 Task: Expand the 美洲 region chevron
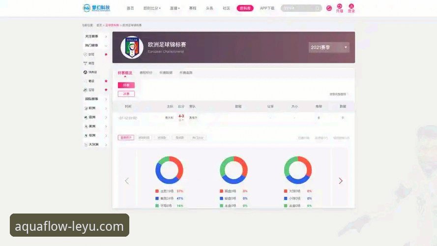(106, 126)
